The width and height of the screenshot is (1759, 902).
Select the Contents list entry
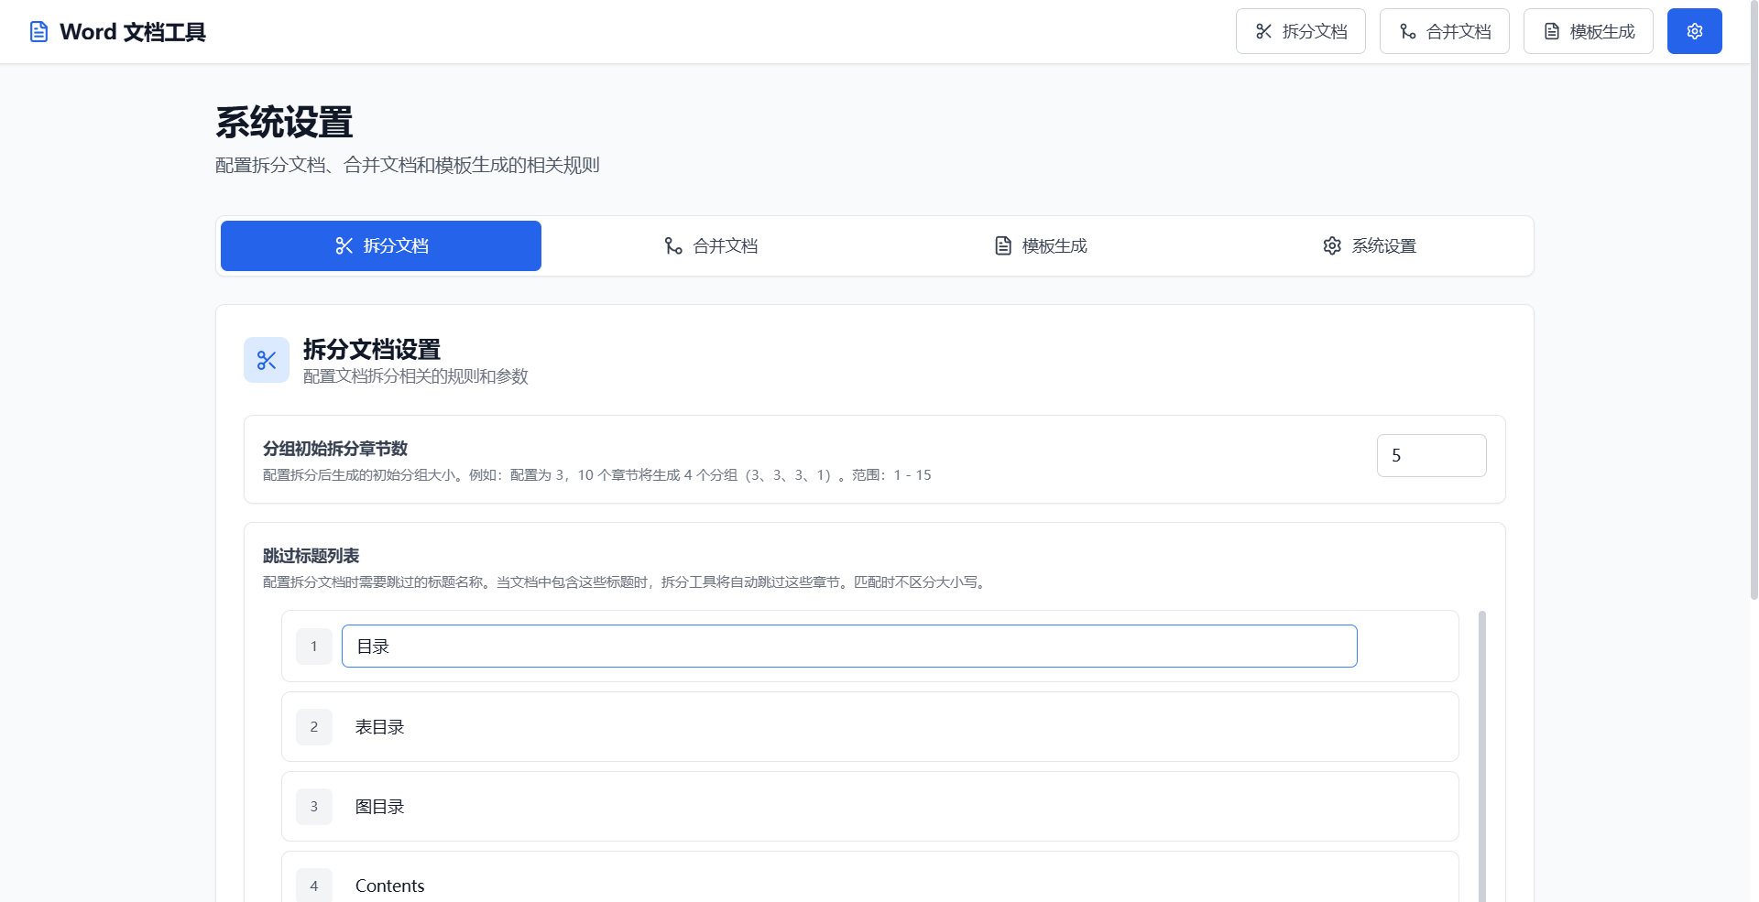point(869,885)
